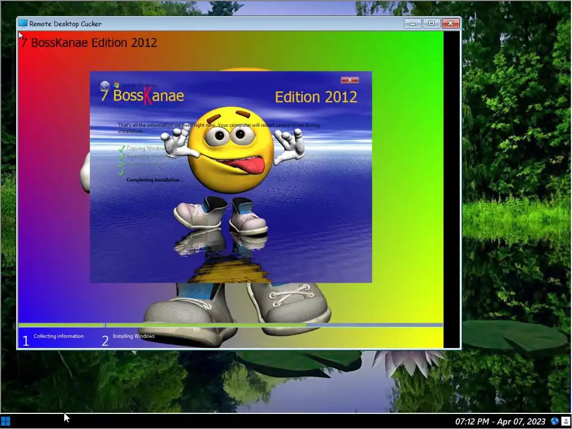Click the 'Remote Desktop Cucker' title bar text

coord(66,23)
